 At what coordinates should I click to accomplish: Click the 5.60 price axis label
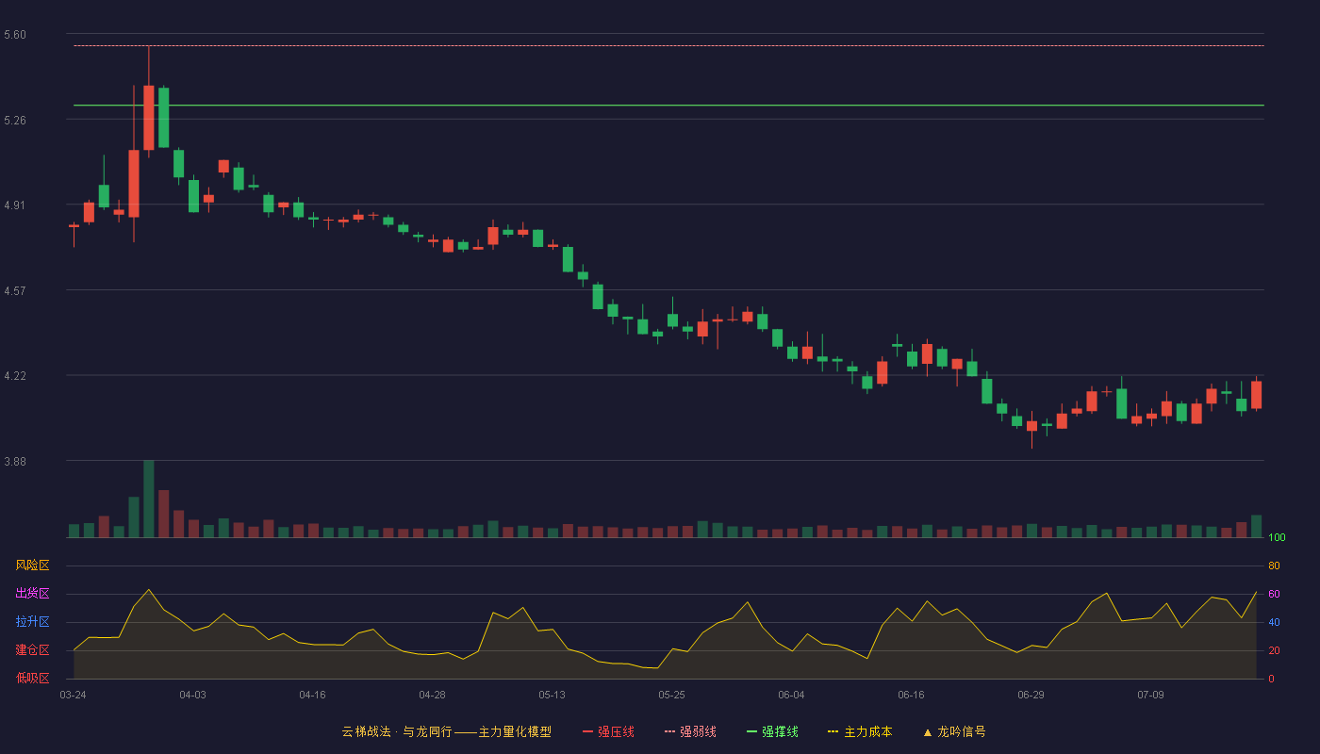pyautogui.click(x=15, y=35)
